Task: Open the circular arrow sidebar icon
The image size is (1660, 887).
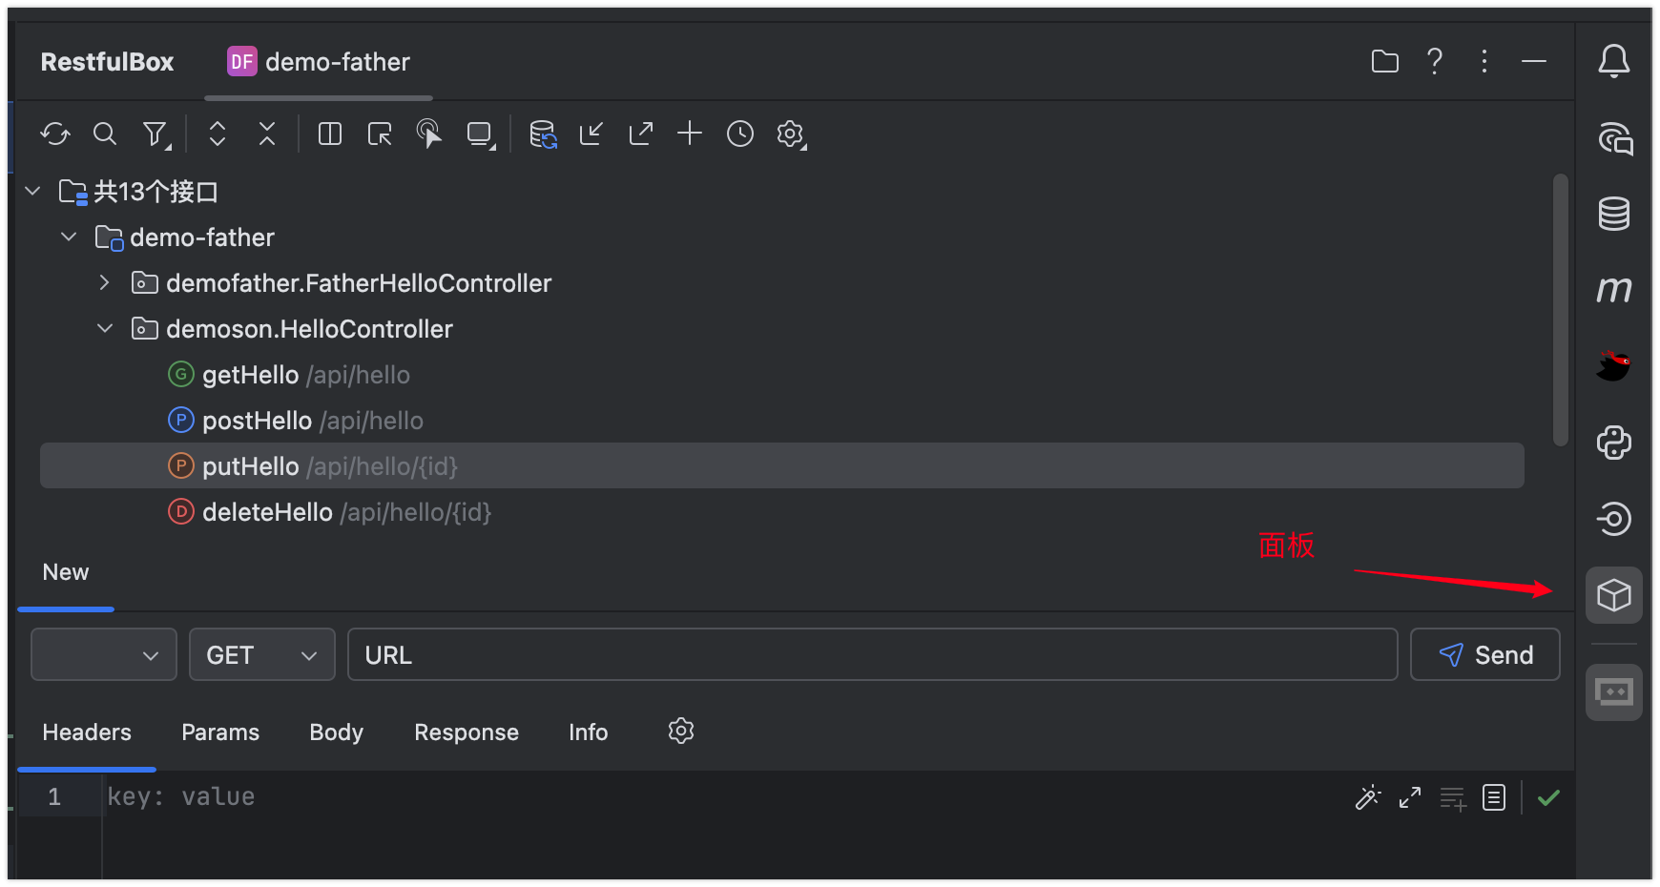Action: [x=1614, y=519]
